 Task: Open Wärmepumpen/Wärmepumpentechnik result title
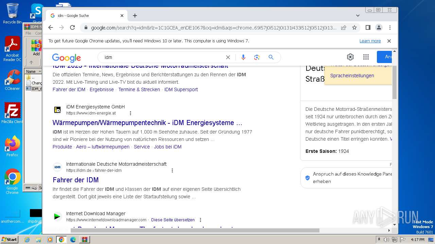coord(147,123)
